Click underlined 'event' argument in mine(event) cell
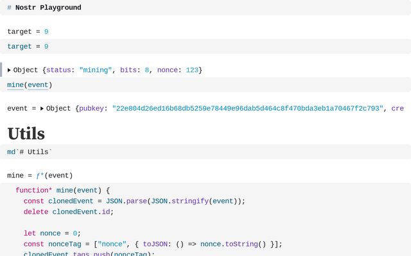411x256 pixels. (x=38, y=85)
